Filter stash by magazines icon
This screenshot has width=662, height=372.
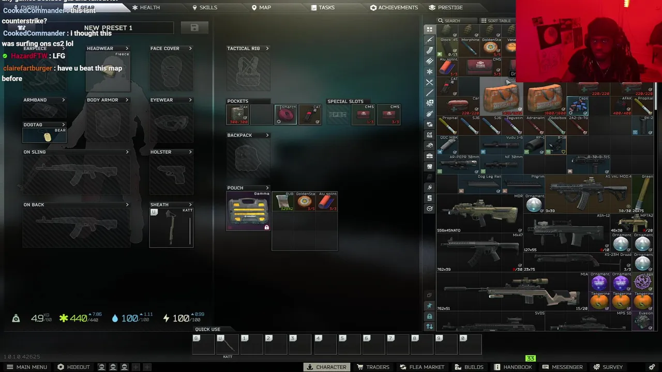[x=429, y=51]
